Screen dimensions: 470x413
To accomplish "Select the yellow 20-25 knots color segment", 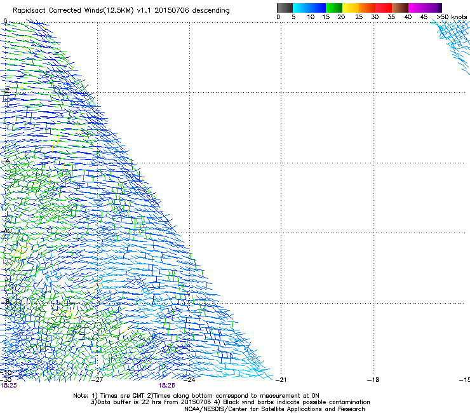I will [351, 8].
